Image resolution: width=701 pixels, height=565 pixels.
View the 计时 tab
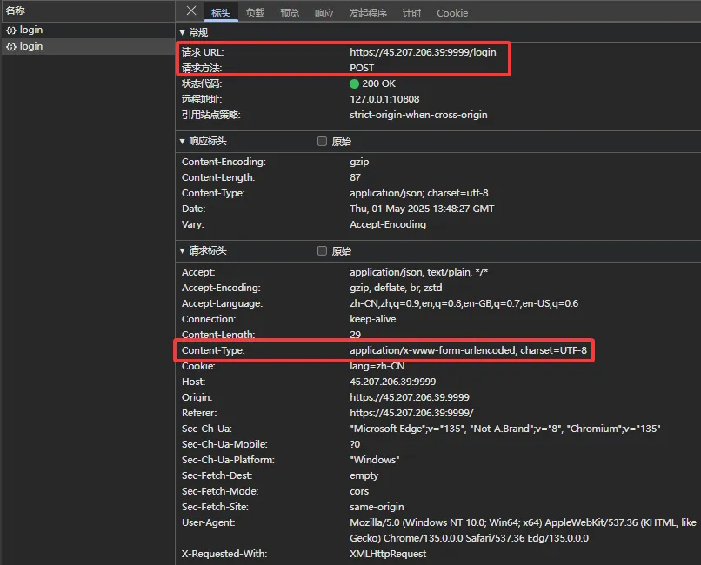click(411, 13)
